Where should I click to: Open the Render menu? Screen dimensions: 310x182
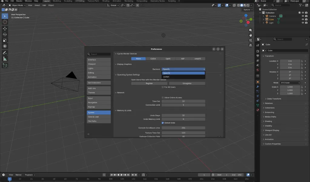[19, 1]
